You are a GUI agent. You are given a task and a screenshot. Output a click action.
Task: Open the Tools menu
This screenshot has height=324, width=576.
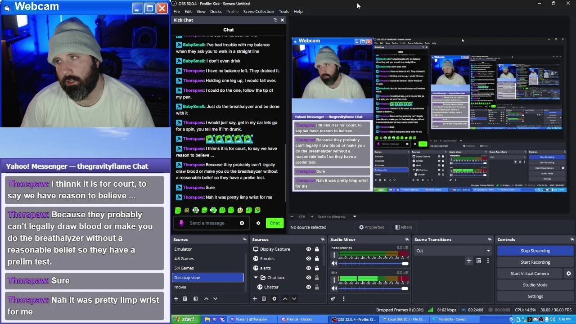click(283, 12)
